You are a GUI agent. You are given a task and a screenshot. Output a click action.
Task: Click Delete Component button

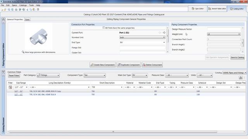click(152, 65)
